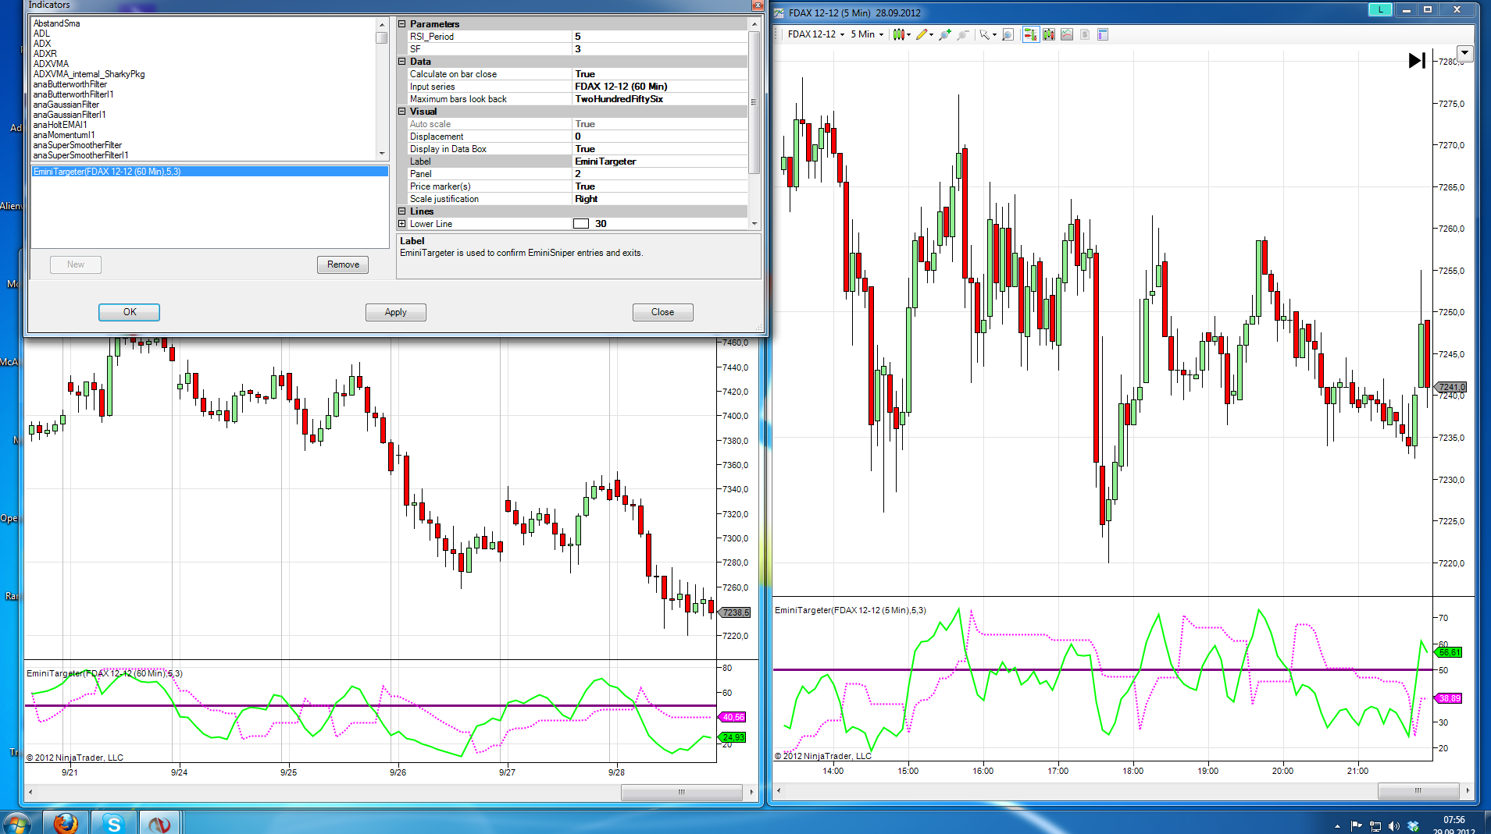The image size is (1491, 834).
Task: Open the chart magnifier search icon
Action: pyautogui.click(x=1008, y=34)
